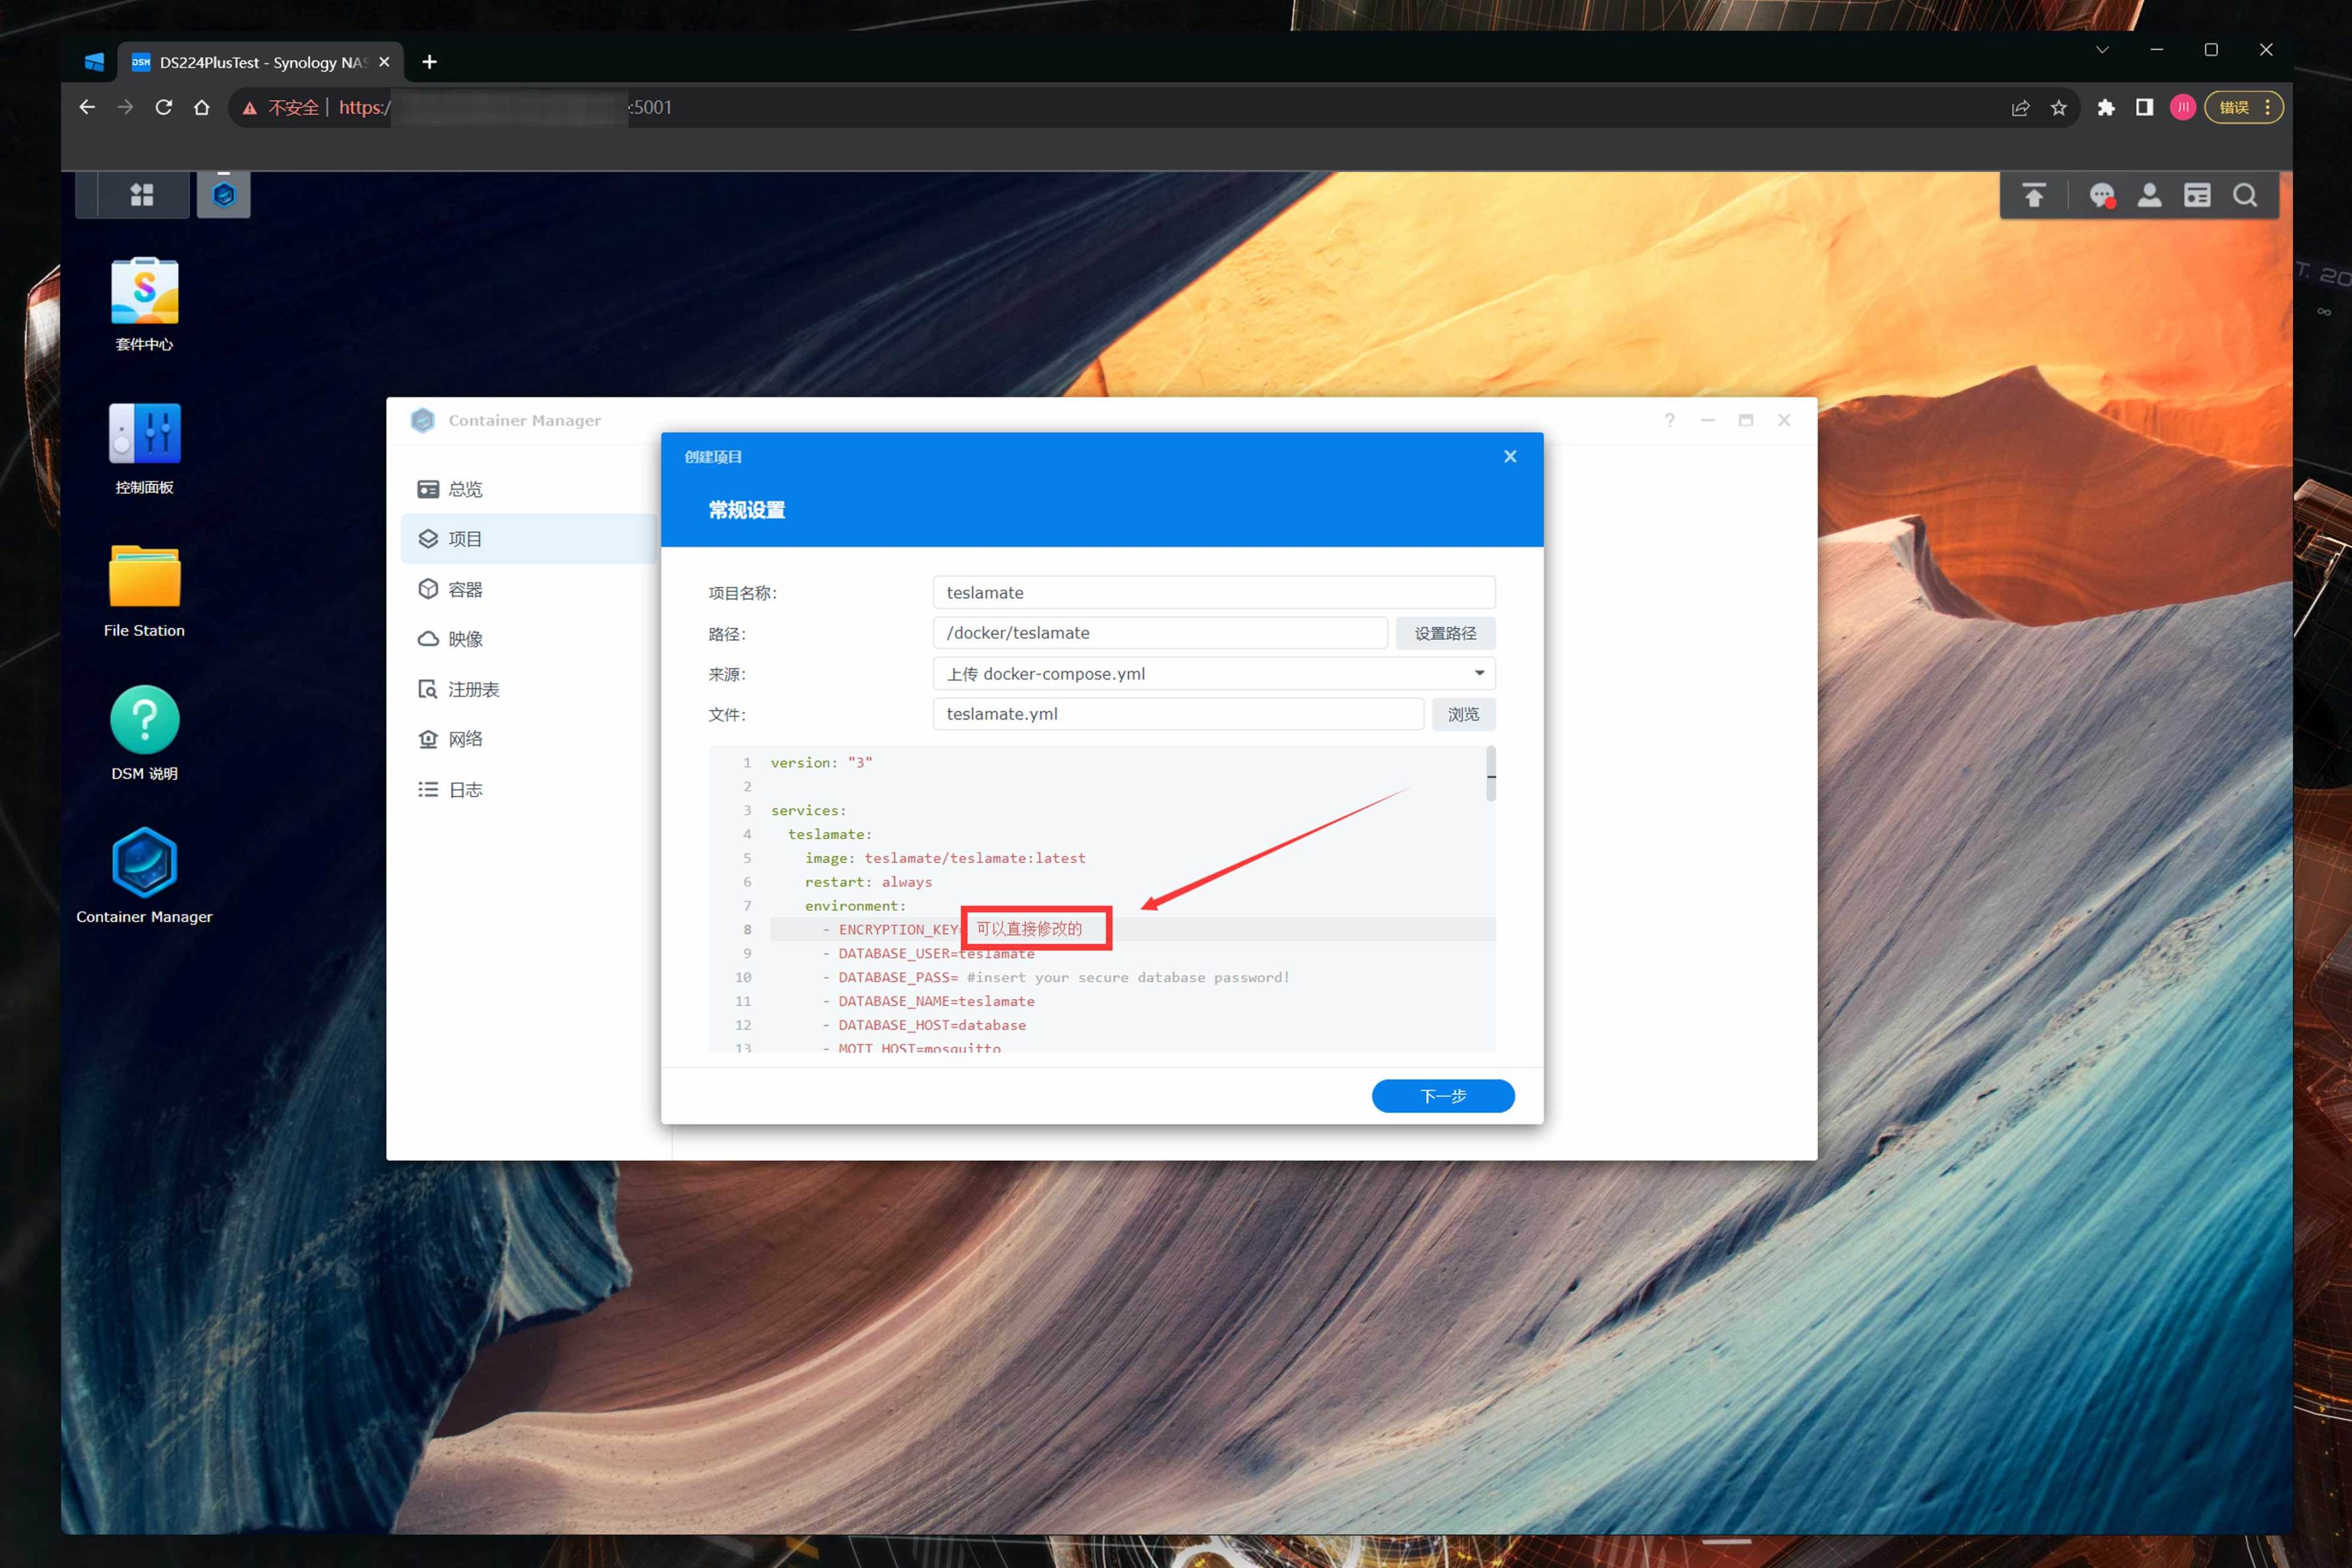Open the Container Manager desktop icon
The width and height of the screenshot is (2352, 1568).
tap(144, 863)
